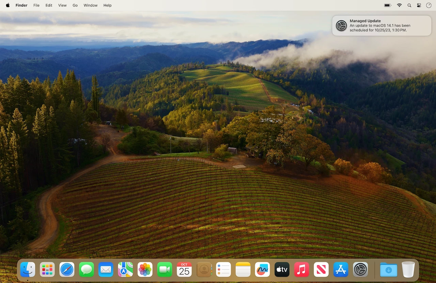Open the Downloads folder stack
Image resolution: width=436 pixels, height=283 pixels.
[x=389, y=269]
